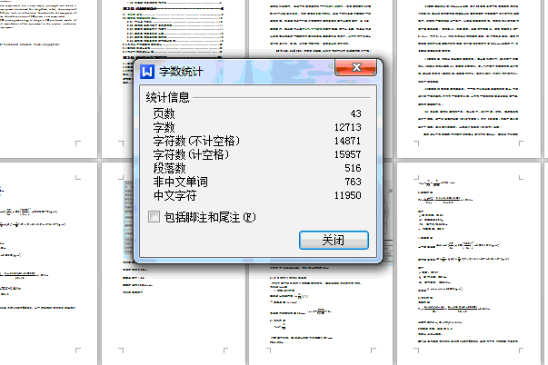
Task: Click the bottom-right page with formulas
Action: [468, 263]
